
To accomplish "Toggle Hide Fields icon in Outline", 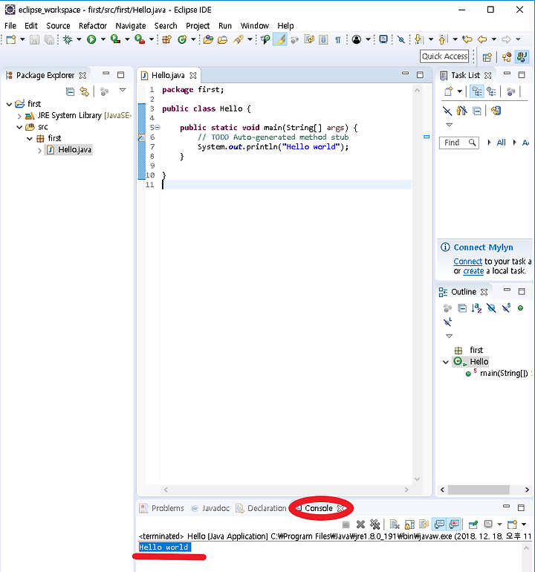I will pyautogui.click(x=491, y=308).
